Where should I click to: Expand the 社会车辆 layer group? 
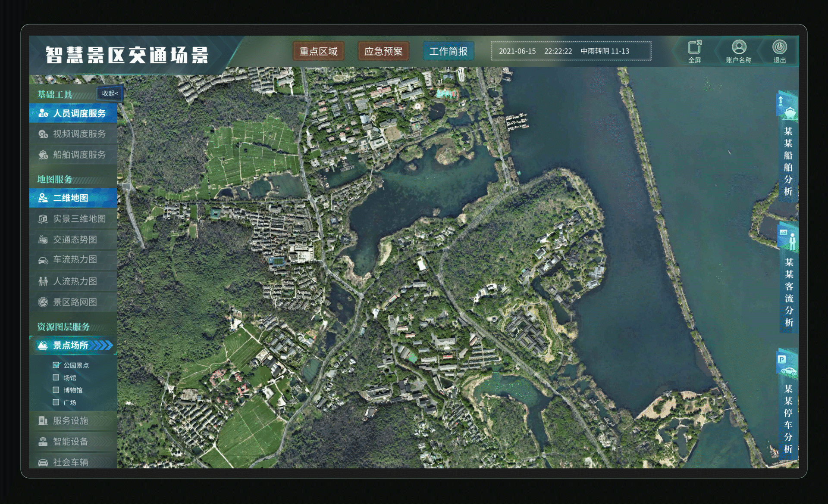pos(73,461)
